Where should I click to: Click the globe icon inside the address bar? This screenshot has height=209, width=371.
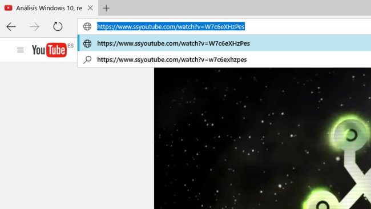click(x=87, y=26)
